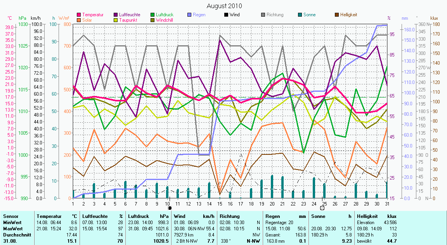Viewport: 447px width, 245px height.
Task: Click the klux axis unit label
Action: point(434,18)
